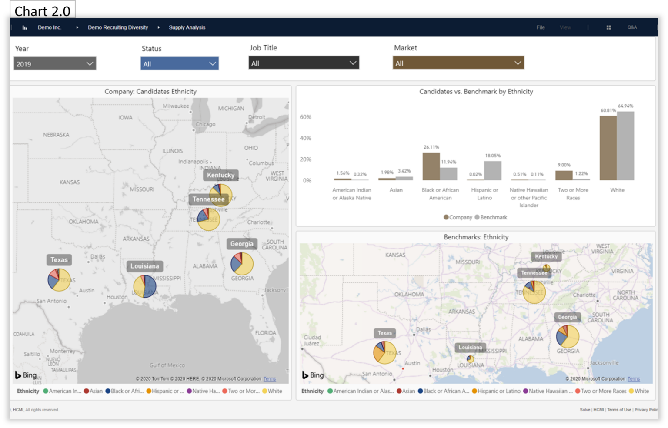
Task: Open the Year filter showing 2019
Action: tap(55, 63)
